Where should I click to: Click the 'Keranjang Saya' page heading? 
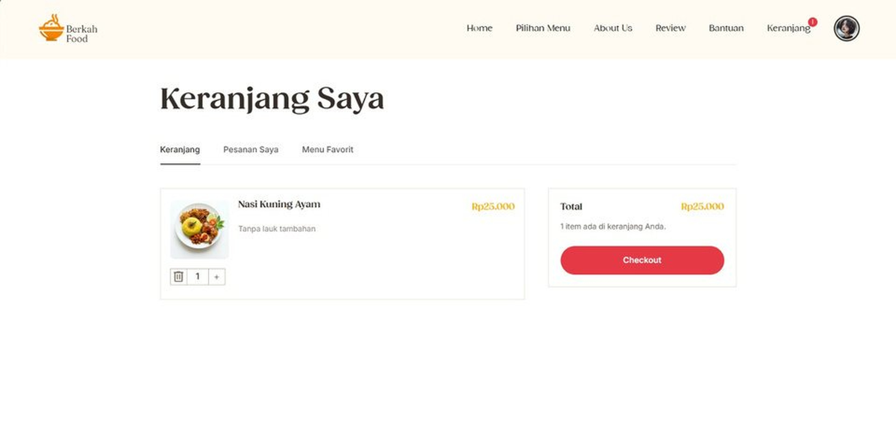(272, 98)
